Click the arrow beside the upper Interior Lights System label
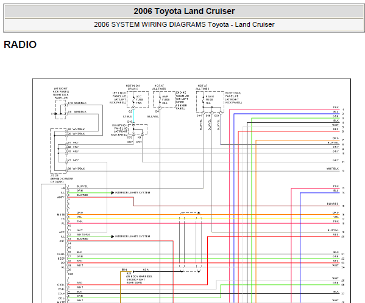The height and width of the screenshot is (303, 365). (x=113, y=193)
